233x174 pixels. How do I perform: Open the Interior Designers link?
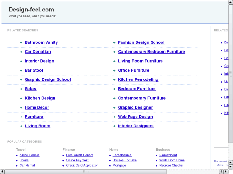click(136, 126)
